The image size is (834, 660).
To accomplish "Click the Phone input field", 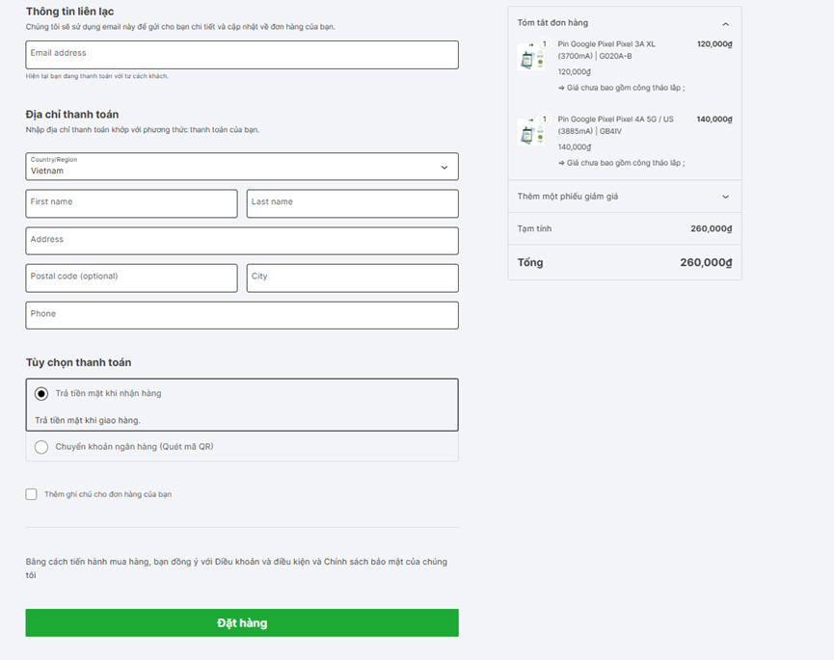I will (x=241, y=315).
